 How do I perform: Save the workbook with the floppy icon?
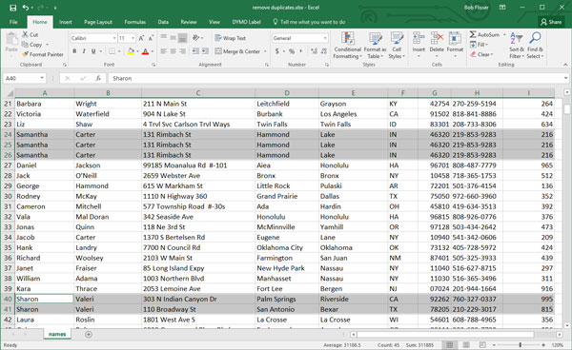(12, 8)
